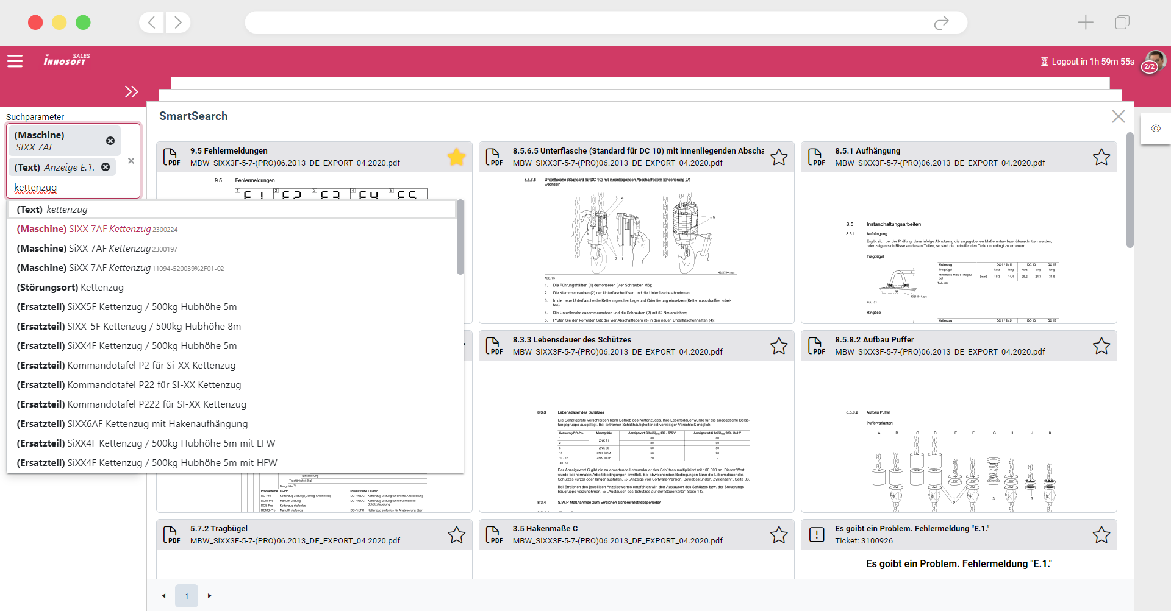Image resolution: width=1171 pixels, height=611 pixels.
Task: Star the 8.5.8.2 Aufbau Puffer result
Action: click(x=1101, y=346)
